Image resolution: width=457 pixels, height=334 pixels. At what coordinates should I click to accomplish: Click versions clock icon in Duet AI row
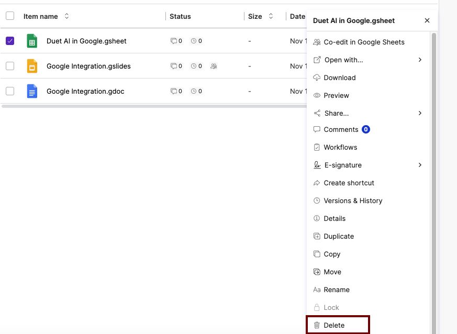[x=194, y=41]
